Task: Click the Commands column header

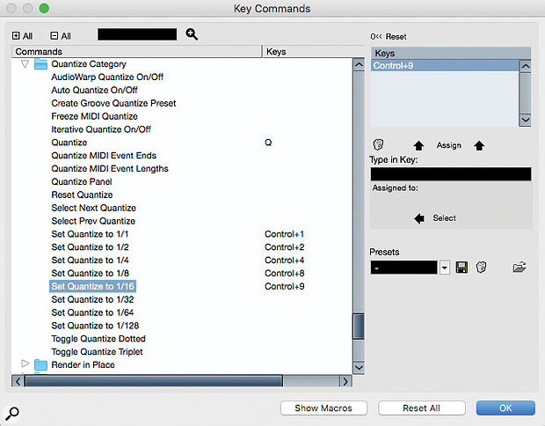Action: [136, 52]
